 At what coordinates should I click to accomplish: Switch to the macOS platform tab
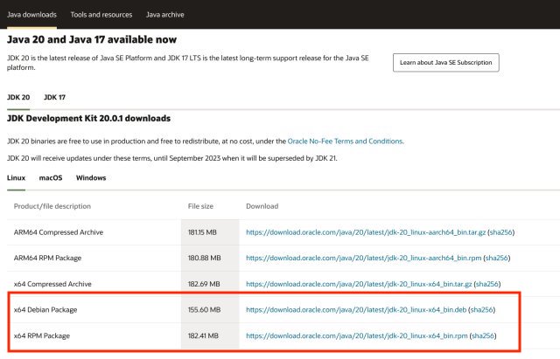coord(52,177)
